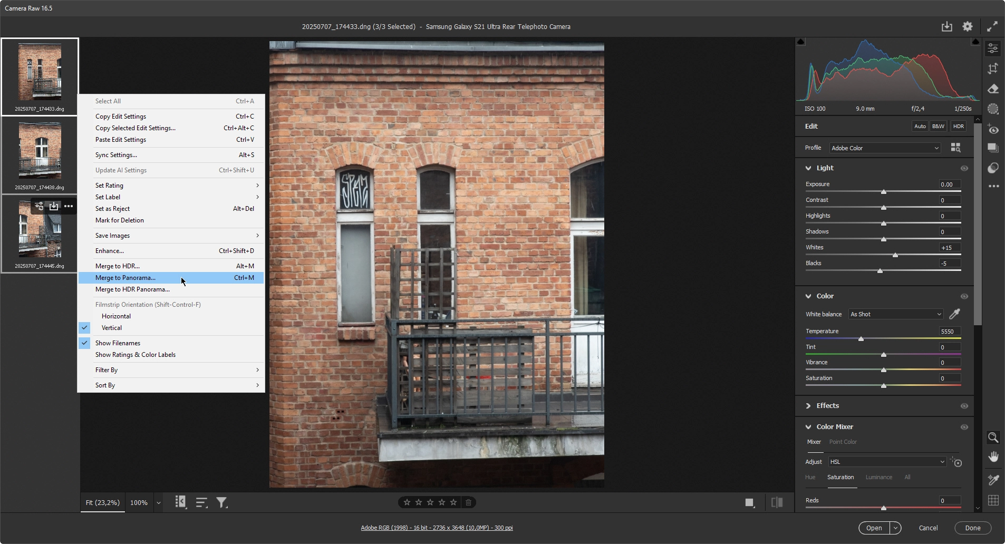The image size is (1005, 544).
Task: Select the Crop tool
Action: click(x=993, y=69)
